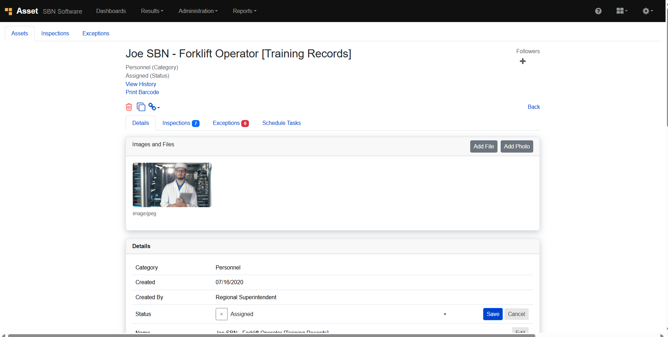Switch to the top Exceptions tab
This screenshot has width=668, height=337.
pyautogui.click(x=96, y=34)
